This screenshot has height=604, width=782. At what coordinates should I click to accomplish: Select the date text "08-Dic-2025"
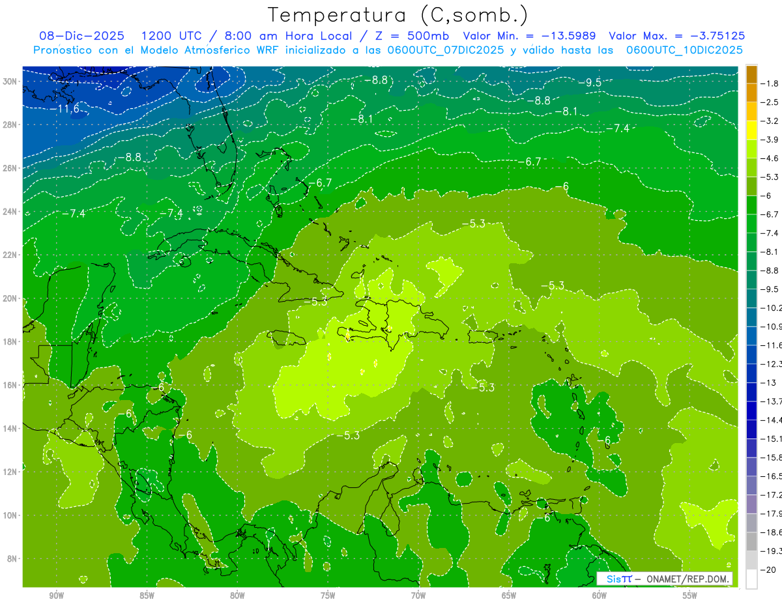tap(81, 36)
